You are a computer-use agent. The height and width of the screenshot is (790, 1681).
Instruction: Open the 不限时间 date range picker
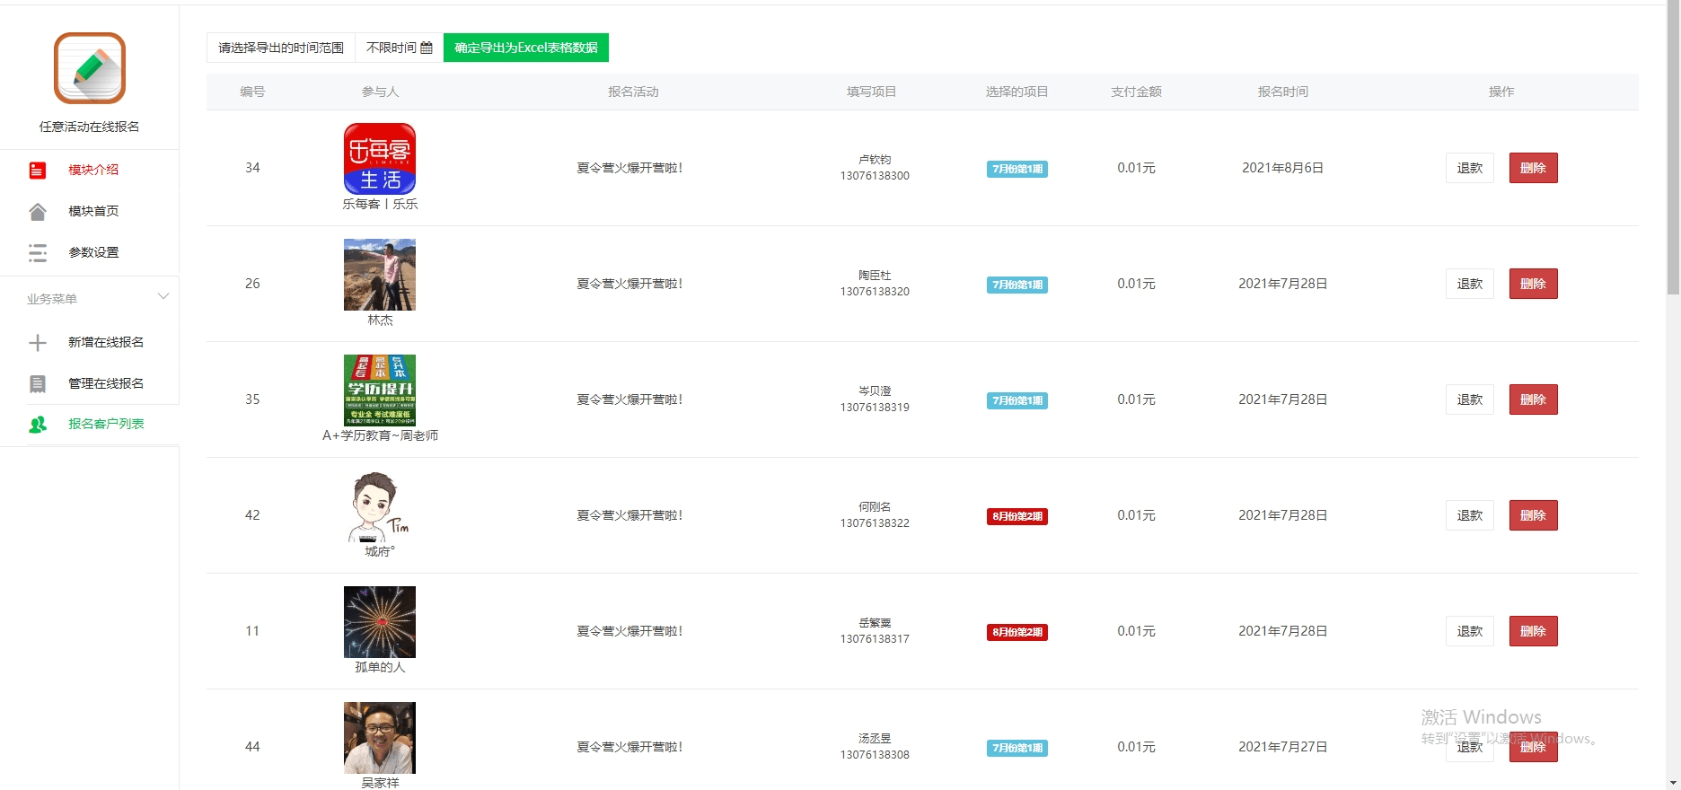[x=399, y=48]
